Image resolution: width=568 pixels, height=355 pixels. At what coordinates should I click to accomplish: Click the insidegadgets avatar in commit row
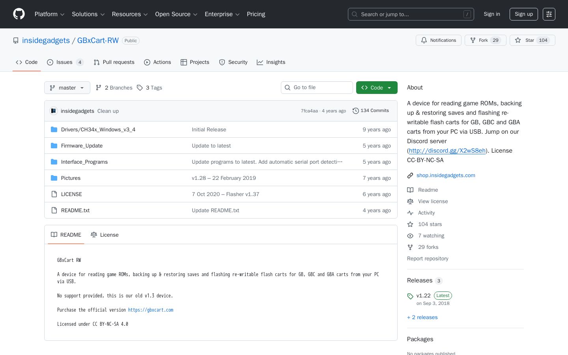(x=54, y=111)
